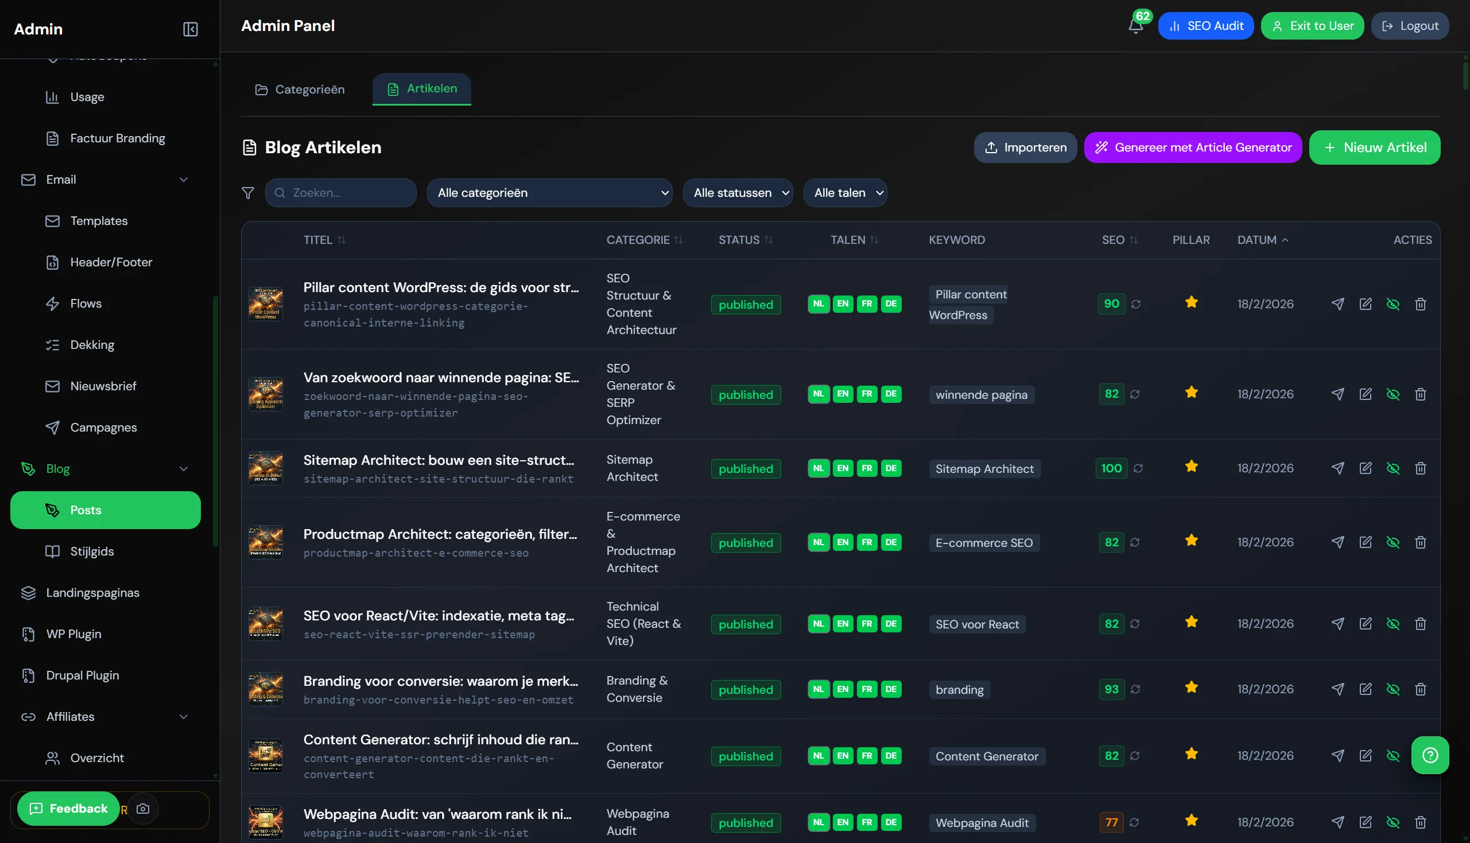Delete the SEO voor React/Vite article
The height and width of the screenshot is (843, 1470).
[1420, 624]
